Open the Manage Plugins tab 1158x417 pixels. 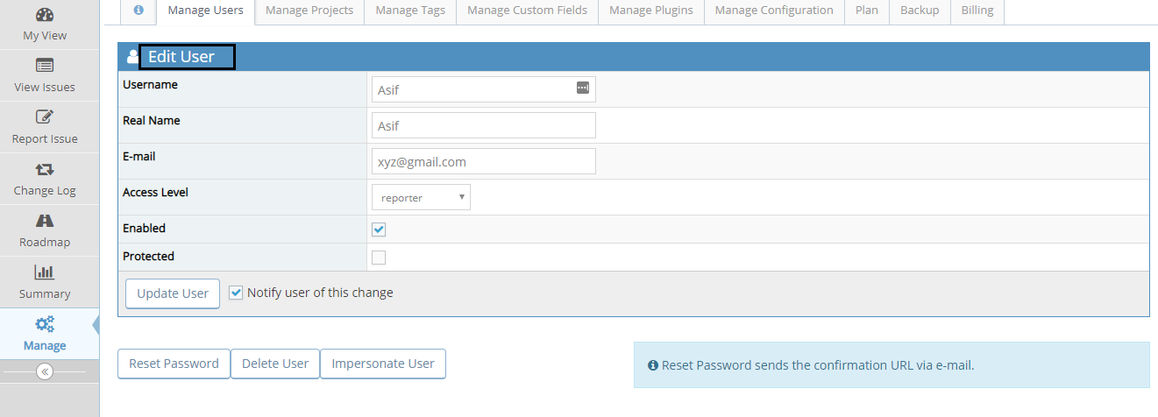pos(650,11)
